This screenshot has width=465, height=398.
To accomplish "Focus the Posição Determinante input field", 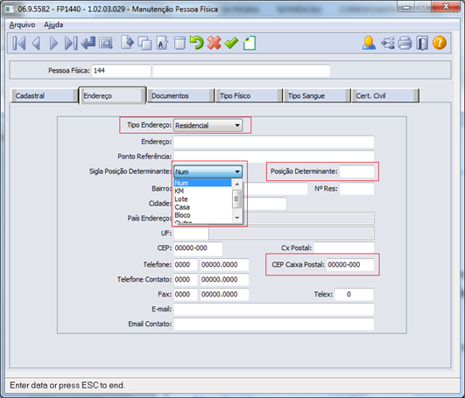I will click(x=357, y=171).
